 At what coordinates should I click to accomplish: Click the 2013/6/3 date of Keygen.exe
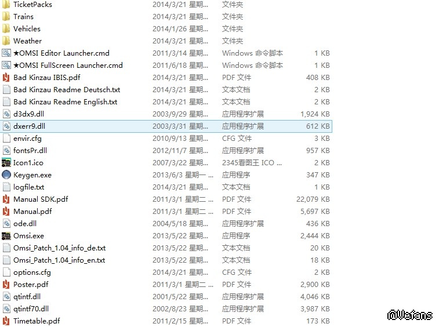click(183, 175)
